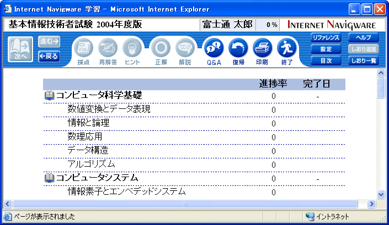
Task: Click the 終了 exit icon
Action: coord(286,47)
